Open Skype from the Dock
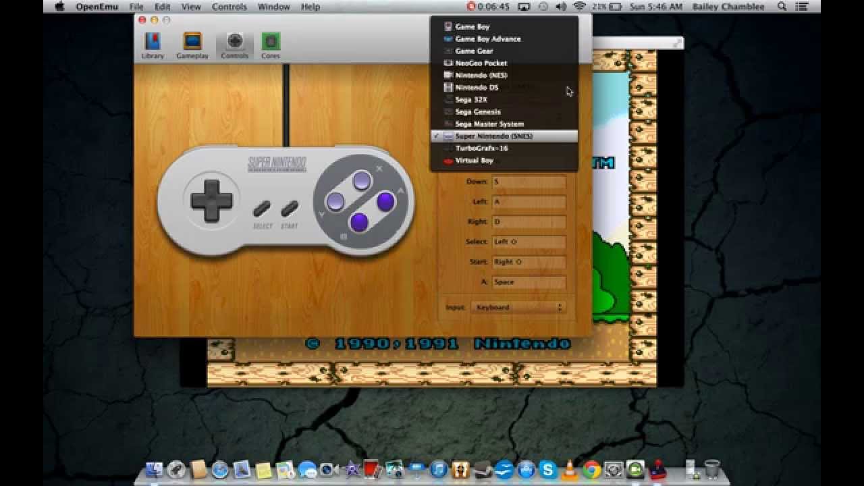This screenshot has width=864, height=486. (548, 469)
